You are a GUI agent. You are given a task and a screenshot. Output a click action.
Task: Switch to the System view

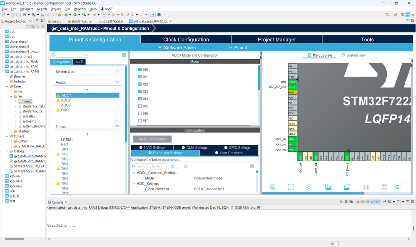[x=353, y=55]
